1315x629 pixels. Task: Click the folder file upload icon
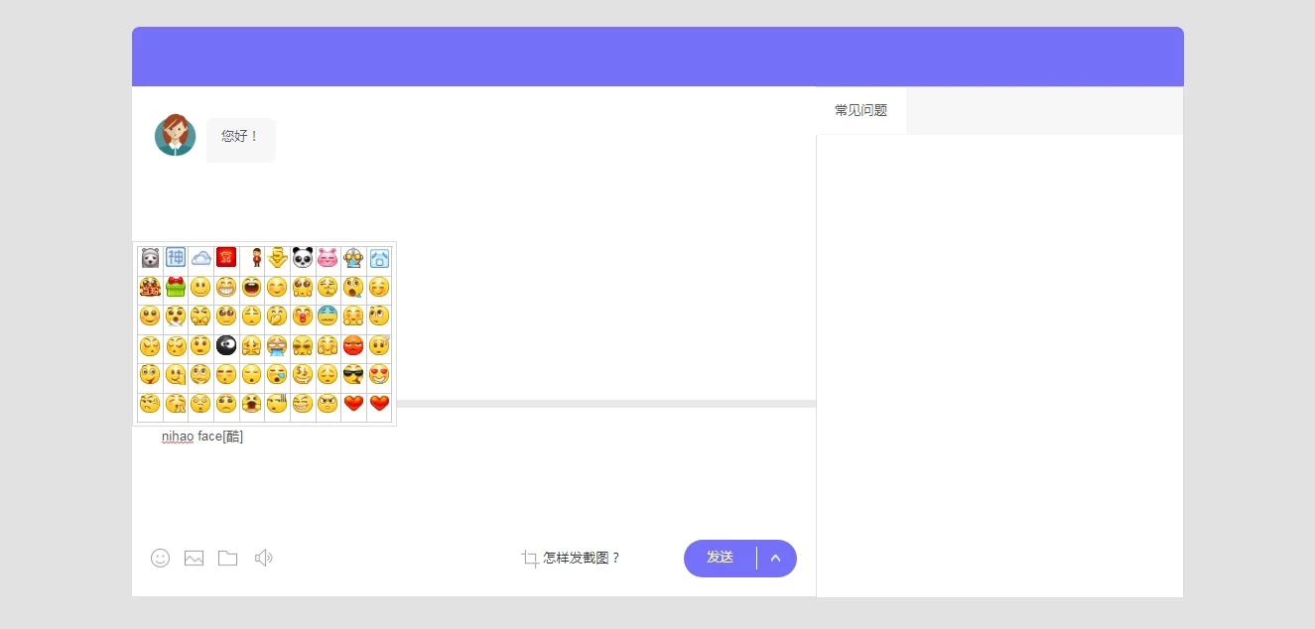pyautogui.click(x=227, y=558)
